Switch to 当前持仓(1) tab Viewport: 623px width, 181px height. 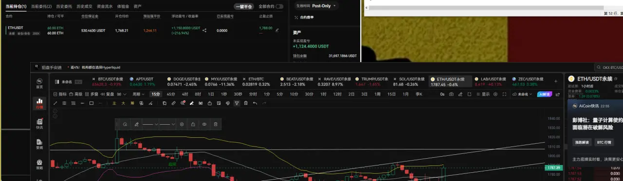click(16, 7)
